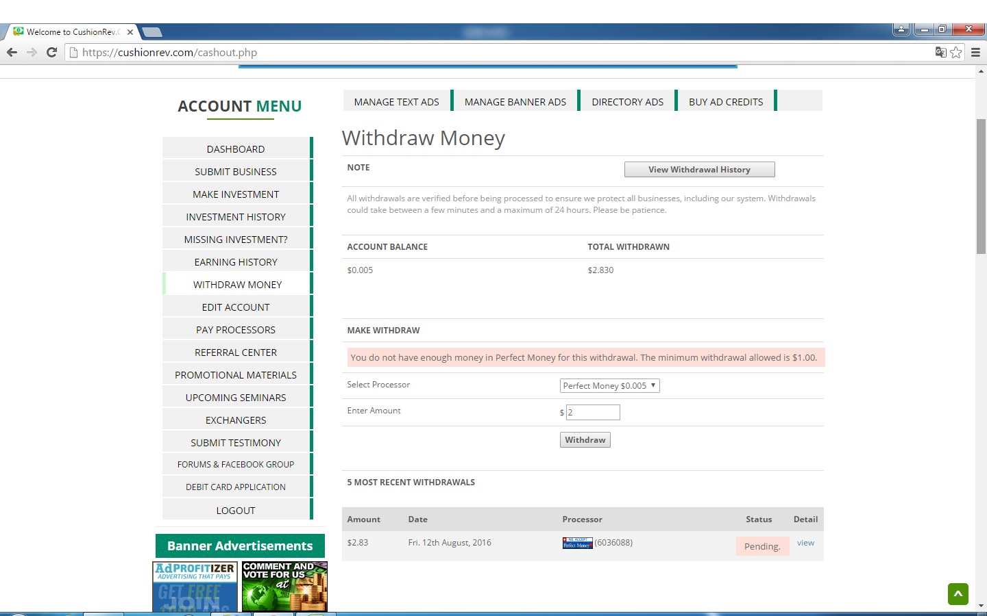Open the Chrome menu button

point(975,53)
